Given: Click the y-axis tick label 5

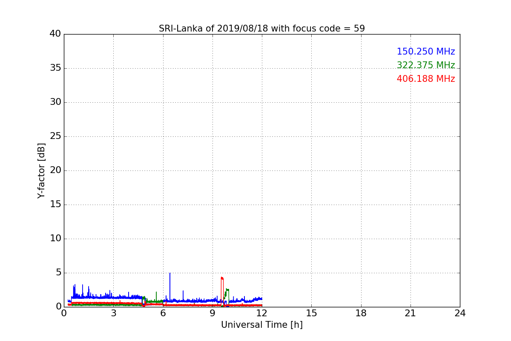Looking at the screenshot, I should pos(58,273).
